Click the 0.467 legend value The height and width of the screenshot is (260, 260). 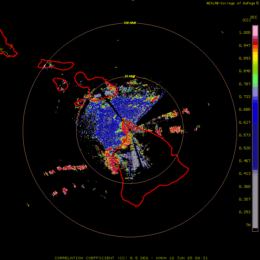pos(245,161)
